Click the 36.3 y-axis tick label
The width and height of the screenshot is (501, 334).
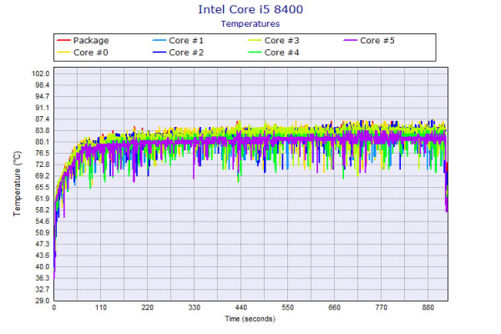[x=43, y=278]
